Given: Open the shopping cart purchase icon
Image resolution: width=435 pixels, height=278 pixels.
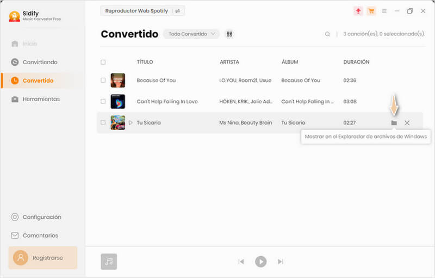Looking at the screenshot, I should tap(371, 11).
